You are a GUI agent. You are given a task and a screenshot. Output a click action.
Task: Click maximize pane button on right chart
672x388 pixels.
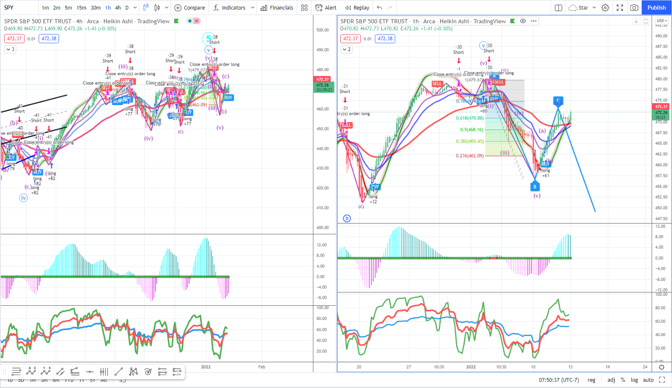pos(646,21)
